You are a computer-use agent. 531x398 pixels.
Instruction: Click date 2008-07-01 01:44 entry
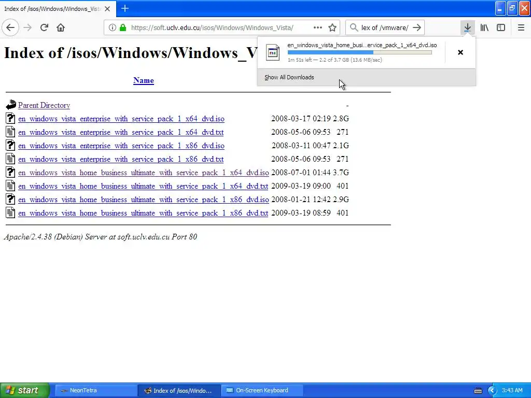(x=301, y=173)
